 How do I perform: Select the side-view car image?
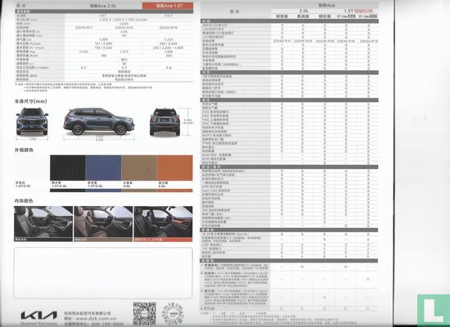[x=99, y=121]
